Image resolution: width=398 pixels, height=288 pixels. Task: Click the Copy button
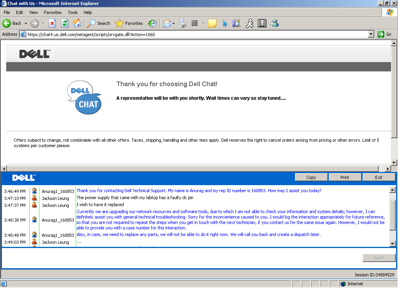click(x=311, y=177)
